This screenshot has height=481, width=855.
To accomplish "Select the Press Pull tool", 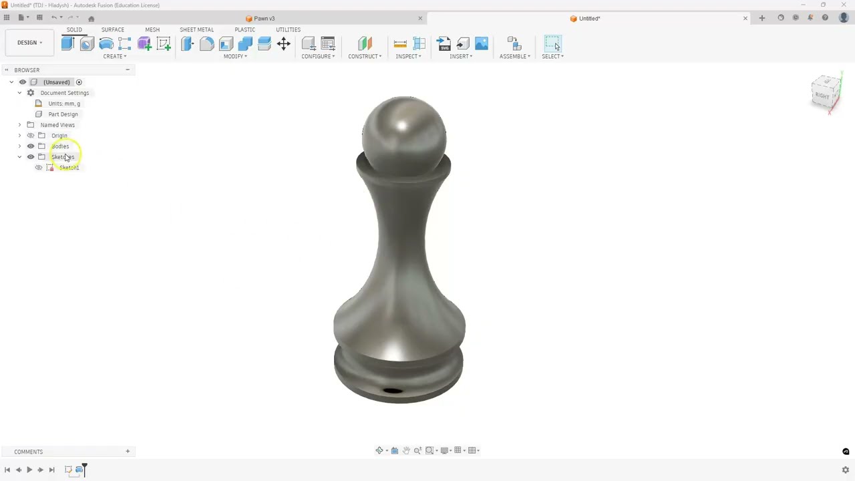I will click(x=187, y=44).
